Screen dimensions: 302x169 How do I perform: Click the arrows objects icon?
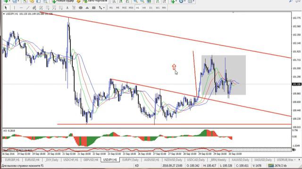pos(101,8)
